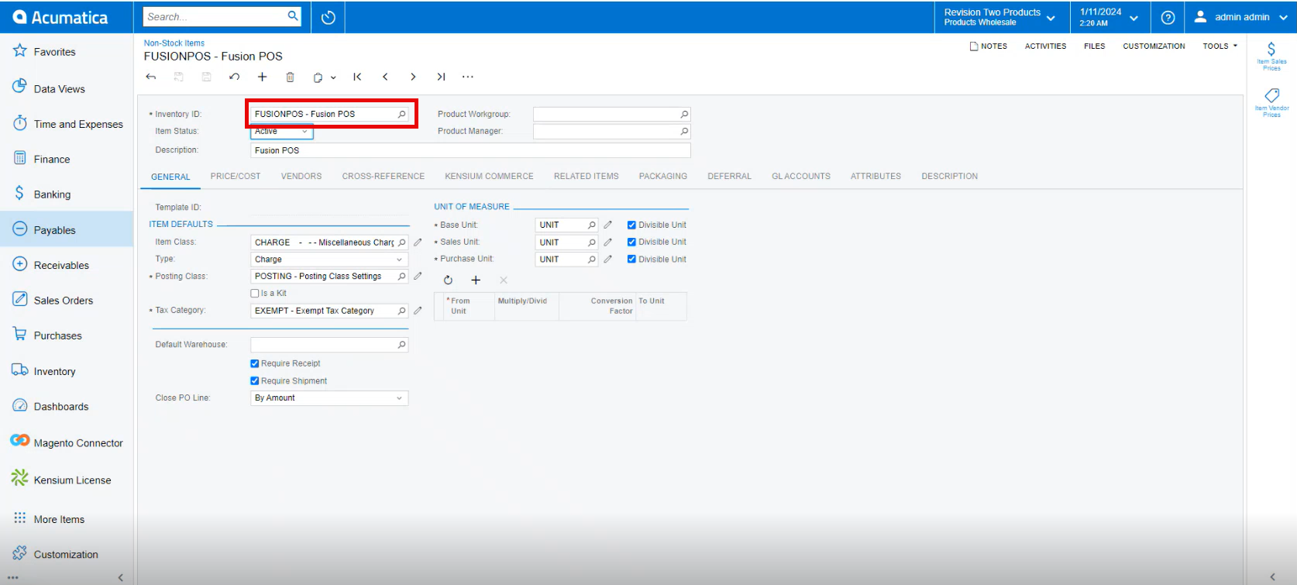Open Item Vendor Prices side panel icon
The height and width of the screenshot is (585, 1297).
pyautogui.click(x=1271, y=103)
